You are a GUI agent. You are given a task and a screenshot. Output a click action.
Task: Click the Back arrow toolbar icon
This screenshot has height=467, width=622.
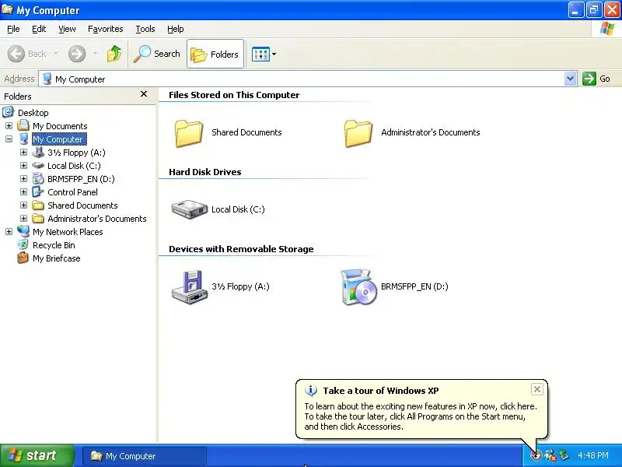coord(16,54)
